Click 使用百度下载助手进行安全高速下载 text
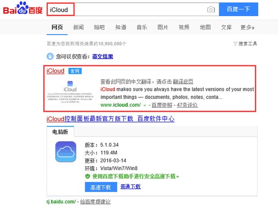Image resolution: width=278 pixels, height=210 pixels. coord(135,176)
